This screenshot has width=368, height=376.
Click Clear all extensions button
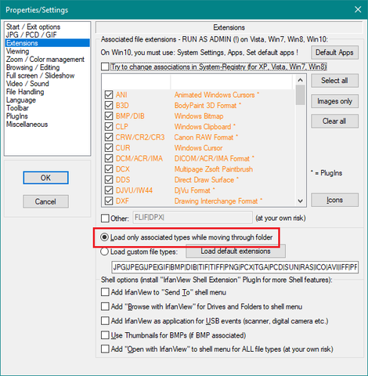coord(334,121)
